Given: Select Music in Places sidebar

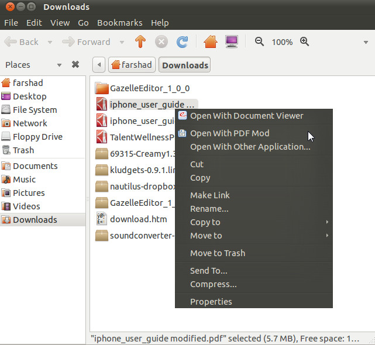Looking at the screenshot, I should (43, 180).
